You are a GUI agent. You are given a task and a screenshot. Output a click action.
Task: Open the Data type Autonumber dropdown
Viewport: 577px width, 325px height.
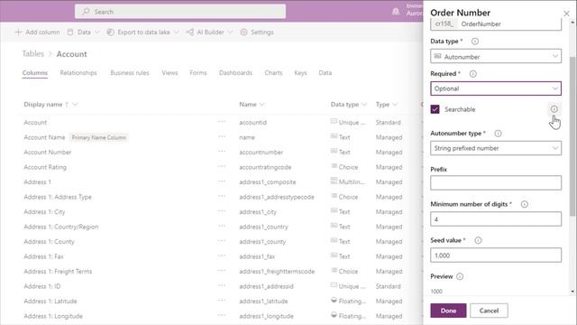pyautogui.click(x=496, y=56)
